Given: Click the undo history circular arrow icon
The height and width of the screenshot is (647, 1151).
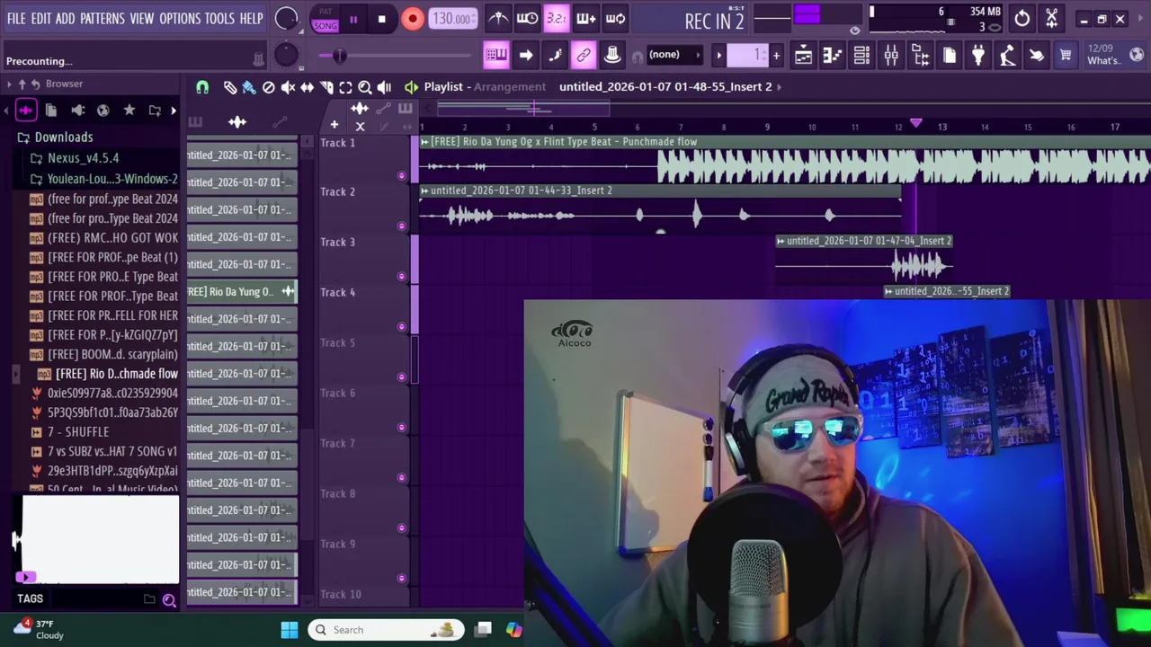Looking at the screenshot, I should pos(1022,18).
